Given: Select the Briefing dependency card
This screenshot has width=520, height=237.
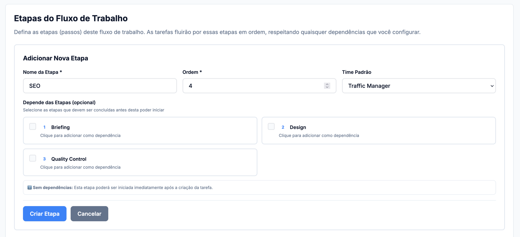Looking at the screenshot, I should coord(140,131).
